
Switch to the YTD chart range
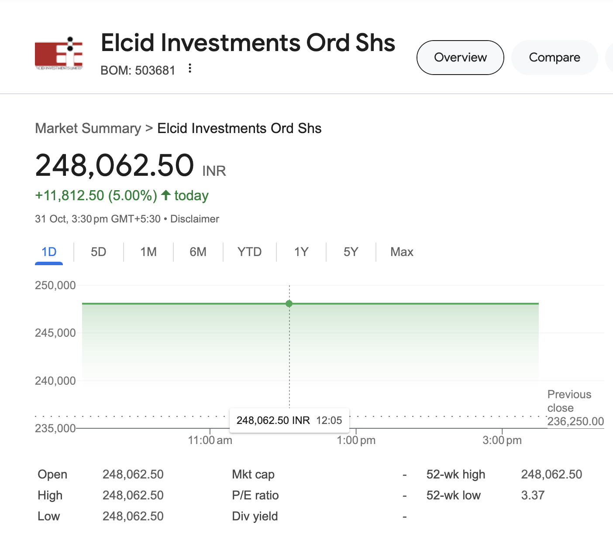[x=250, y=252]
